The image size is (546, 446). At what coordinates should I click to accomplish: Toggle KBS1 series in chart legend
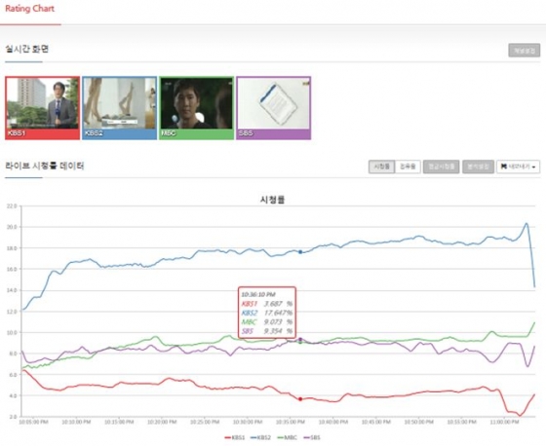(235, 437)
